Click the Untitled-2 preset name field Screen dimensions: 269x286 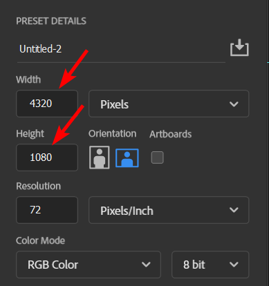coord(121,49)
